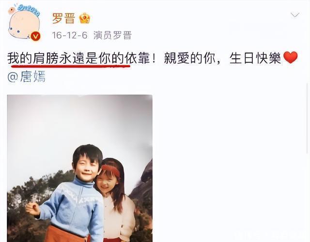Click the grey sky area of the photo

(x=79, y=122)
